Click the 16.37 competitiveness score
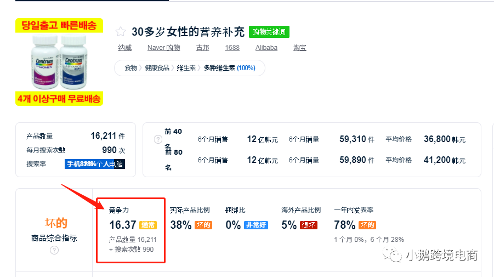The height and width of the screenshot is (277, 494). (x=123, y=225)
